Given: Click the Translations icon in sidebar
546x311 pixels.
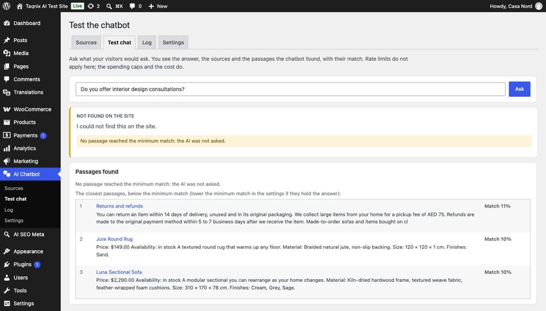Looking at the screenshot, I should click(7, 92).
